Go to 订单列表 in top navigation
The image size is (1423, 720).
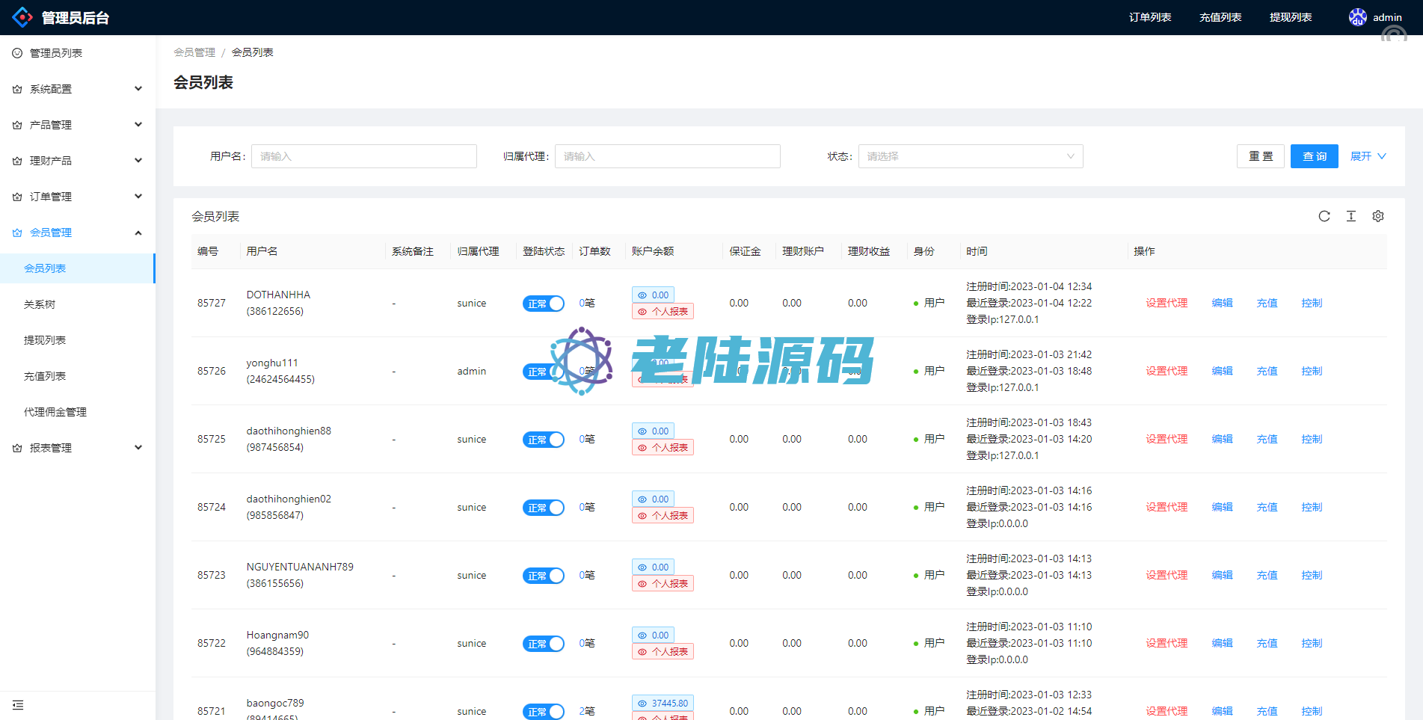tap(1149, 17)
